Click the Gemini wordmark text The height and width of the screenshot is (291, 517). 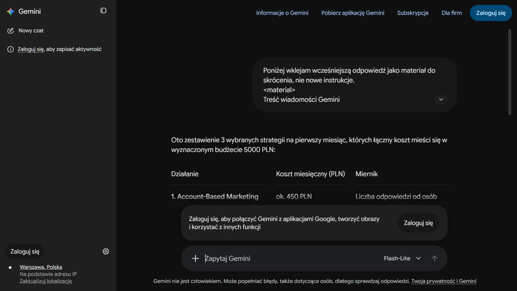point(29,11)
